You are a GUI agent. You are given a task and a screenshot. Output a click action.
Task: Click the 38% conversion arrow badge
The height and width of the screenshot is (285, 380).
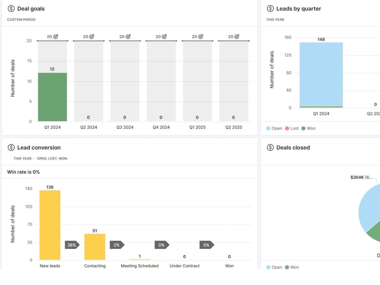tap(72, 245)
